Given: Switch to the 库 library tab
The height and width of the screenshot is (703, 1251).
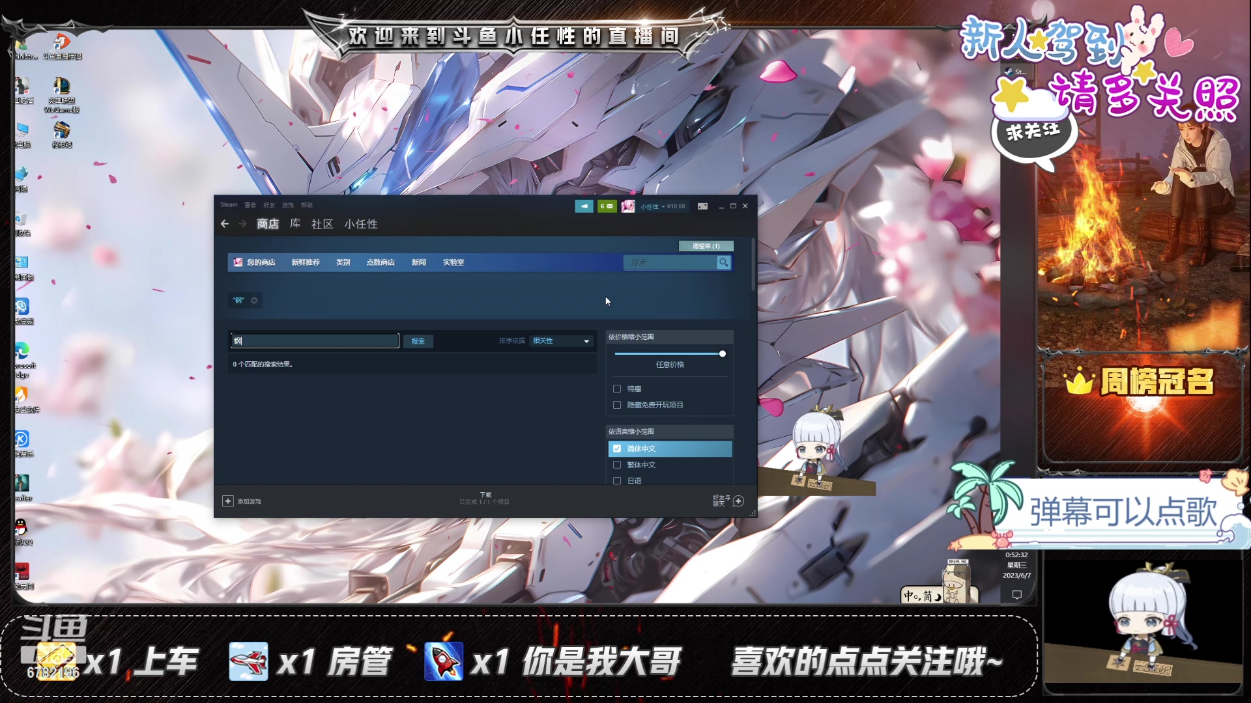Looking at the screenshot, I should [x=295, y=224].
